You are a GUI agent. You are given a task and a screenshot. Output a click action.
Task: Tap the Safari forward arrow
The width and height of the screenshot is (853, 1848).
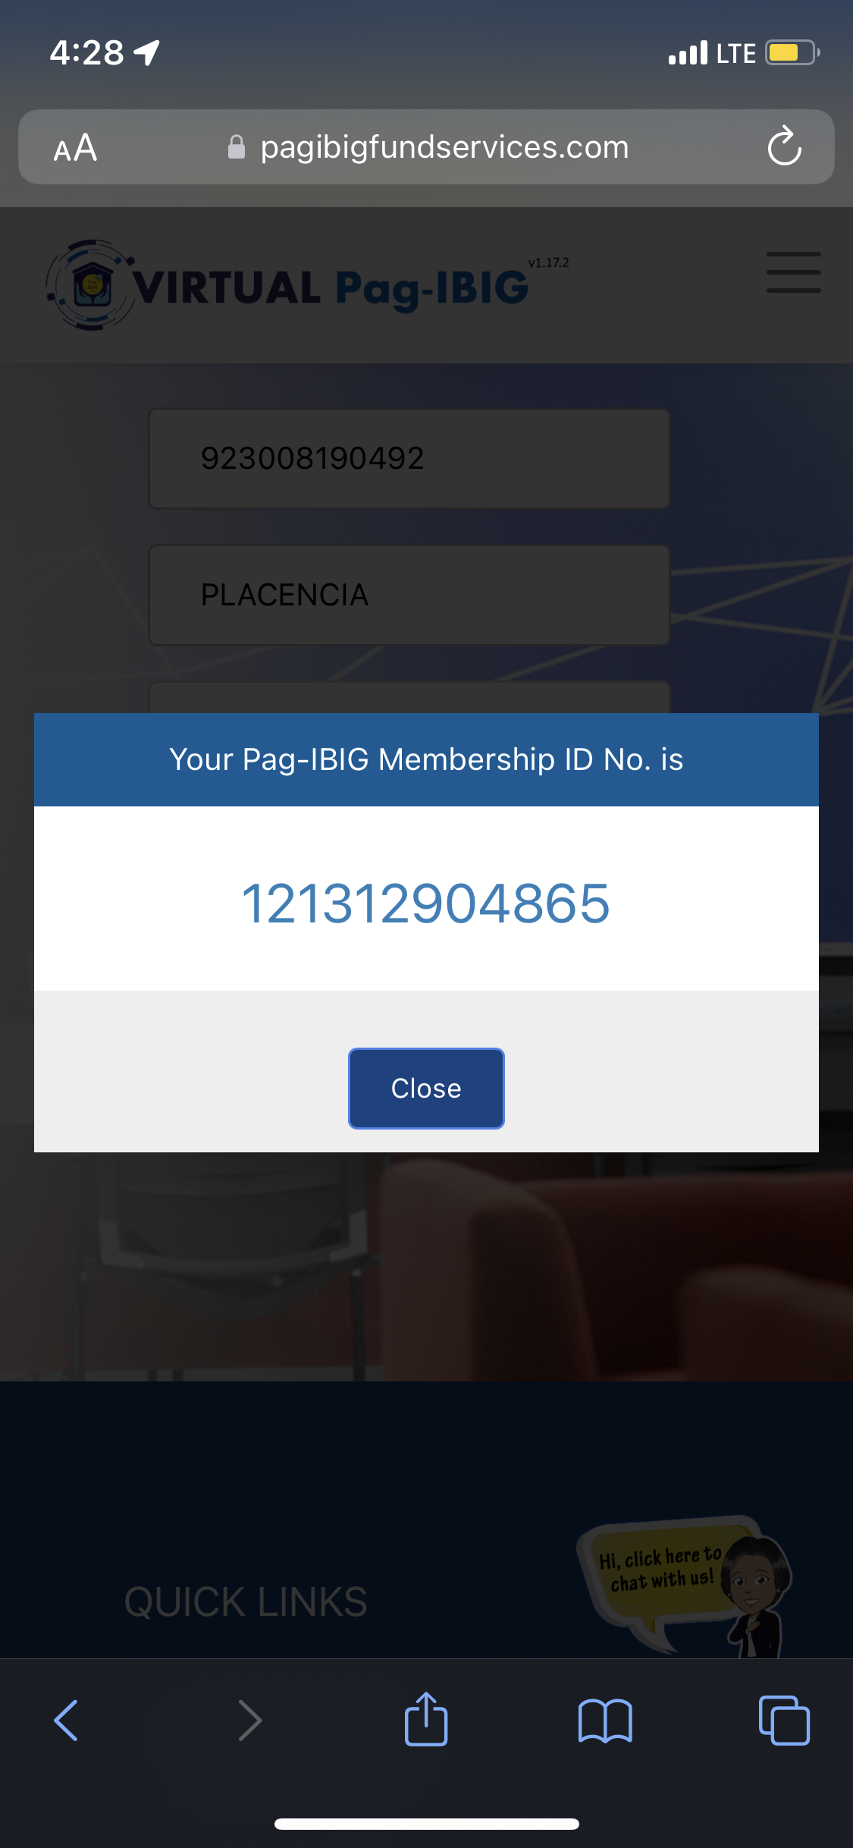tap(249, 1720)
